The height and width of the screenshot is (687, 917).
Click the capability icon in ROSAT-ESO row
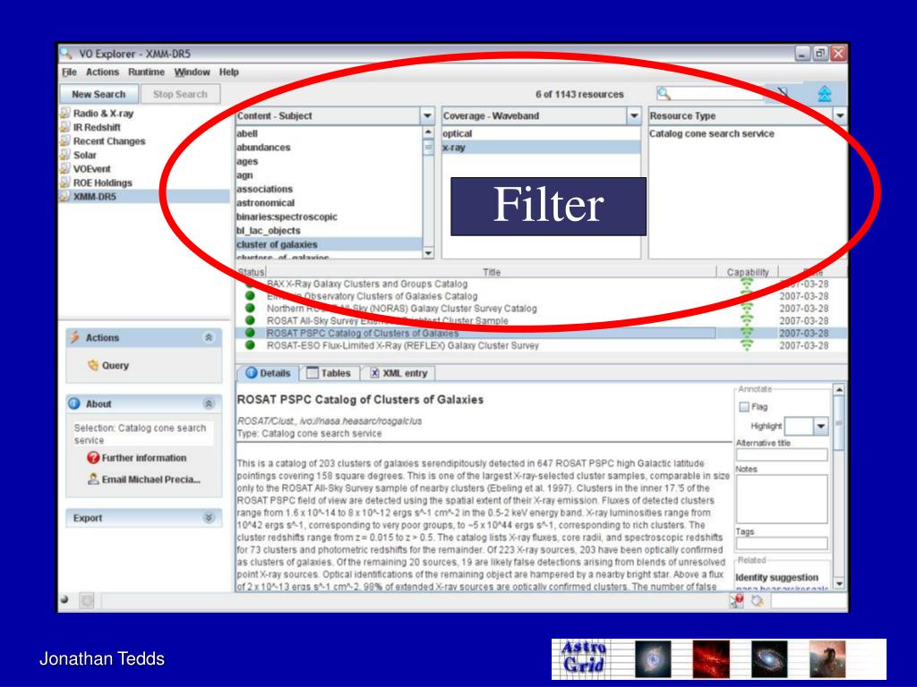point(747,345)
